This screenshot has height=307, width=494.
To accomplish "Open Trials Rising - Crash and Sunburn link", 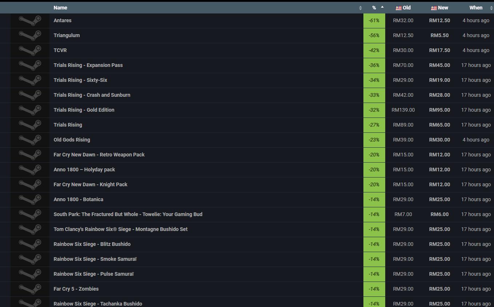I will [x=92, y=95].
